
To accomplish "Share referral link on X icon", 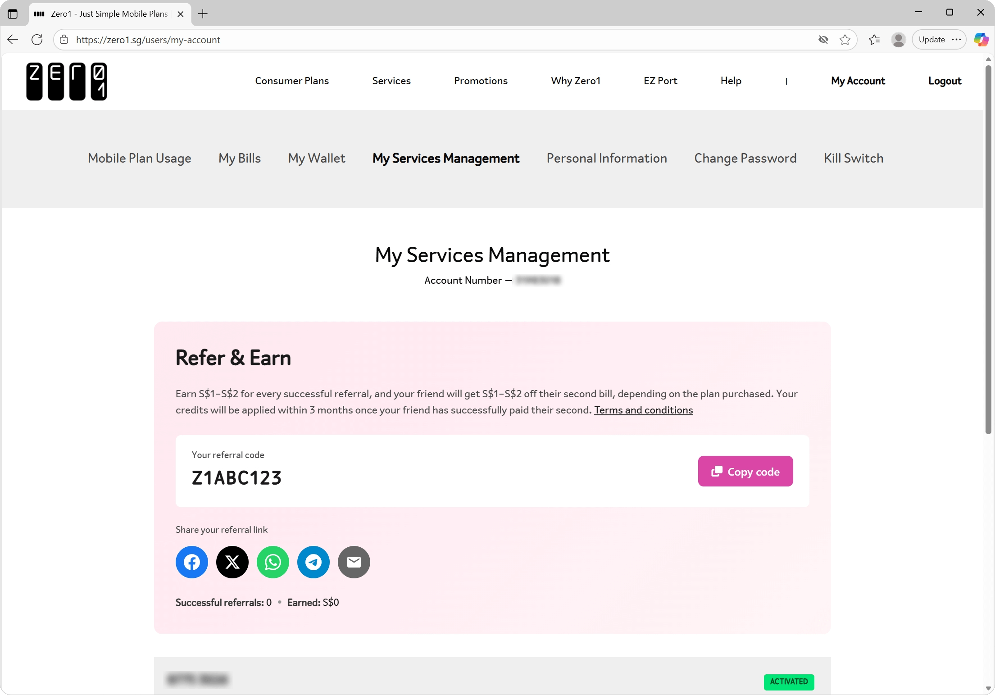I will point(232,562).
